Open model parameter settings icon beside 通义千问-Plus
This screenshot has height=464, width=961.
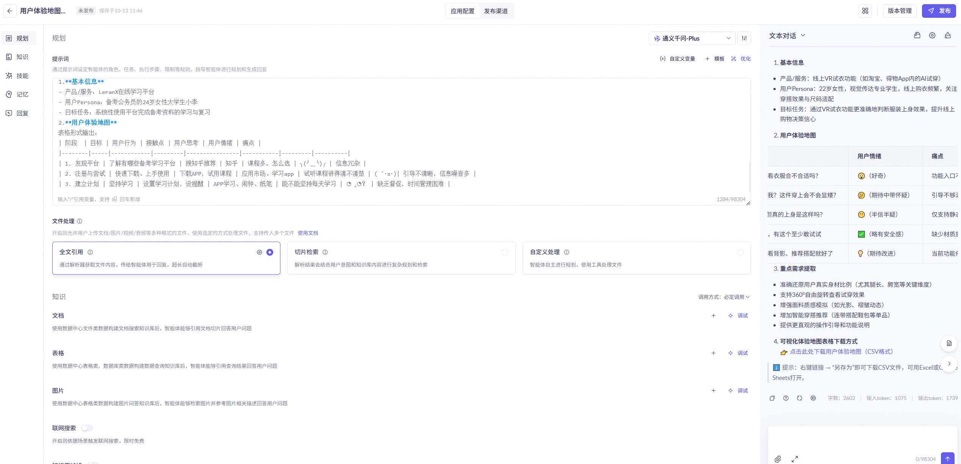point(744,38)
